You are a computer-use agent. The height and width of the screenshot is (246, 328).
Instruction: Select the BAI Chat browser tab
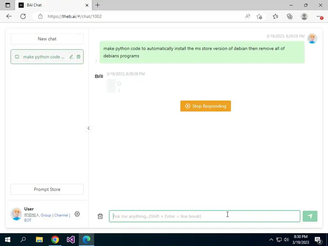pos(53,5)
